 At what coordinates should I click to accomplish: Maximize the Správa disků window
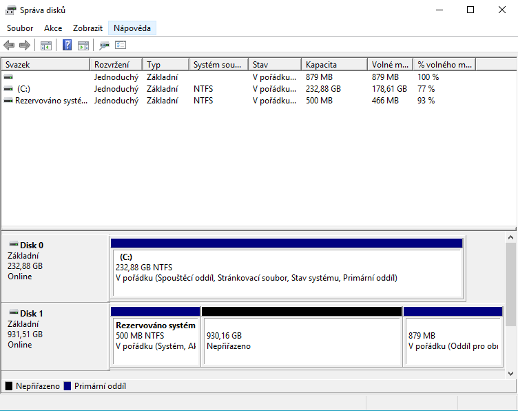tap(470, 10)
